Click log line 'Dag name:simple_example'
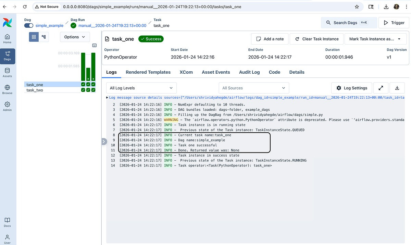This screenshot has width=411, height=245. [x=202, y=140]
